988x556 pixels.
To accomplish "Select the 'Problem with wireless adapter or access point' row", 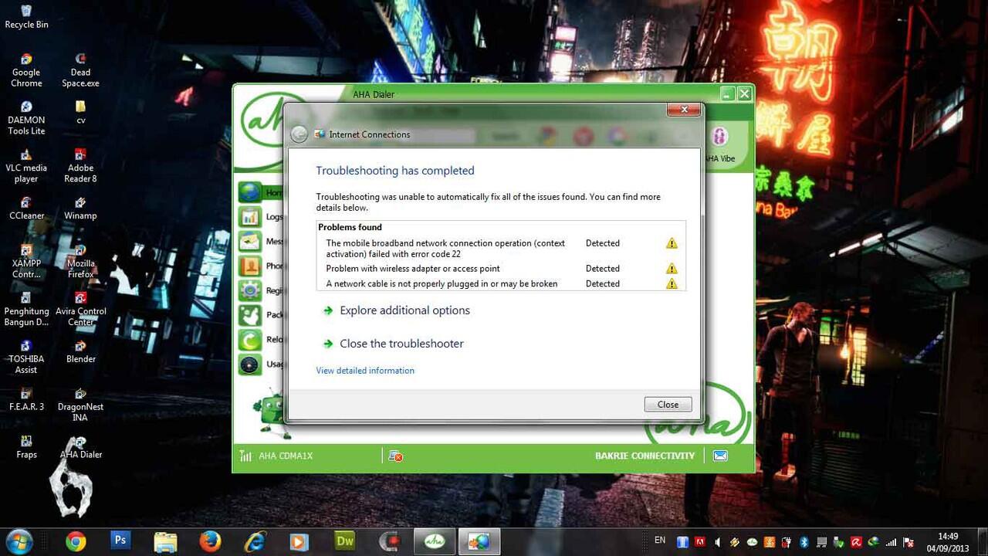I will (501, 269).
